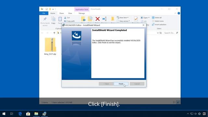Open Task View from the taskbar
The height and width of the screenshot is (117, 208).
pyautogui.click(x=12, y=114)
